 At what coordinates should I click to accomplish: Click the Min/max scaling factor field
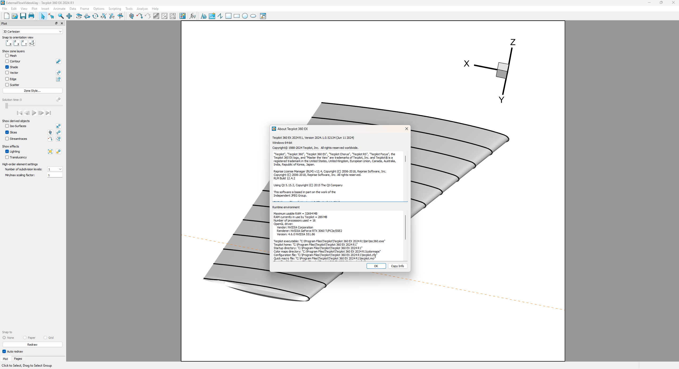pos(55,175)
